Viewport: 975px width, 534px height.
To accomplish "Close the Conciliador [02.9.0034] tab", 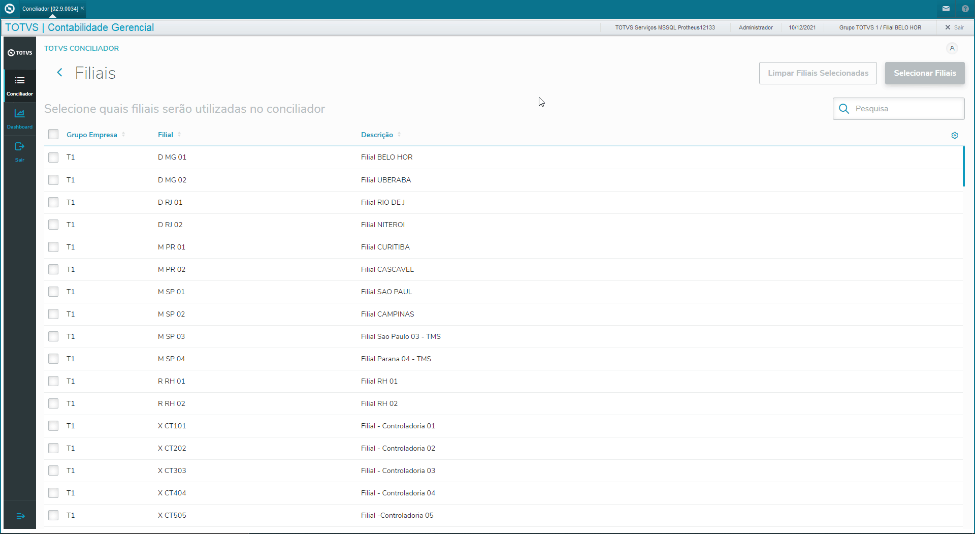I will [x=82, y=8].
